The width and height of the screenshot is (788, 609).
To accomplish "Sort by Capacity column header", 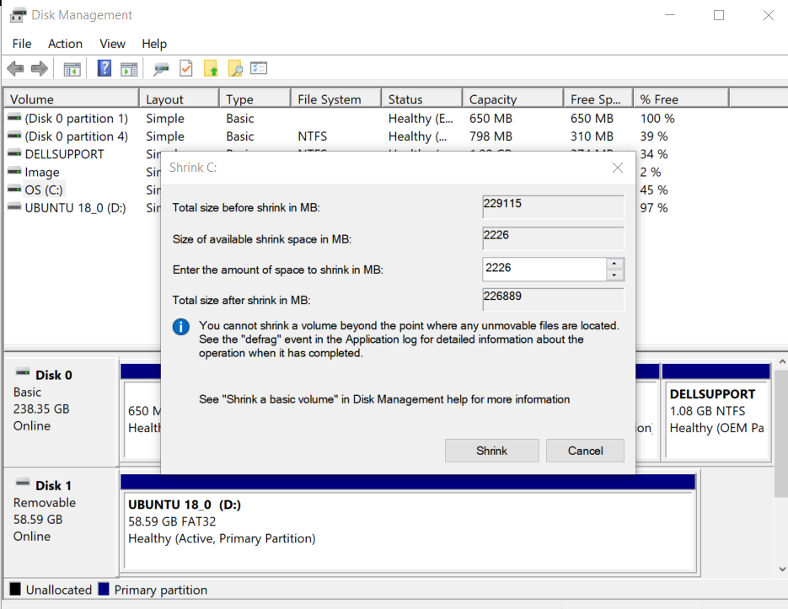I will (x=513, y=99).
